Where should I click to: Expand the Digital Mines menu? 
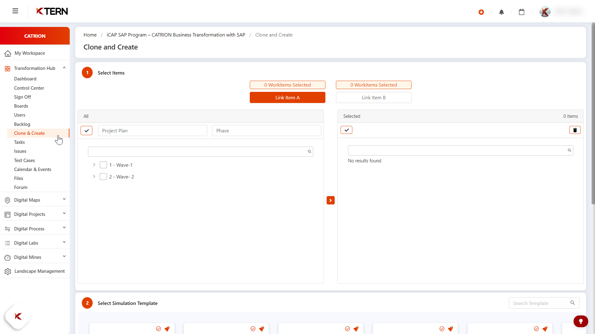pos(64,257)
